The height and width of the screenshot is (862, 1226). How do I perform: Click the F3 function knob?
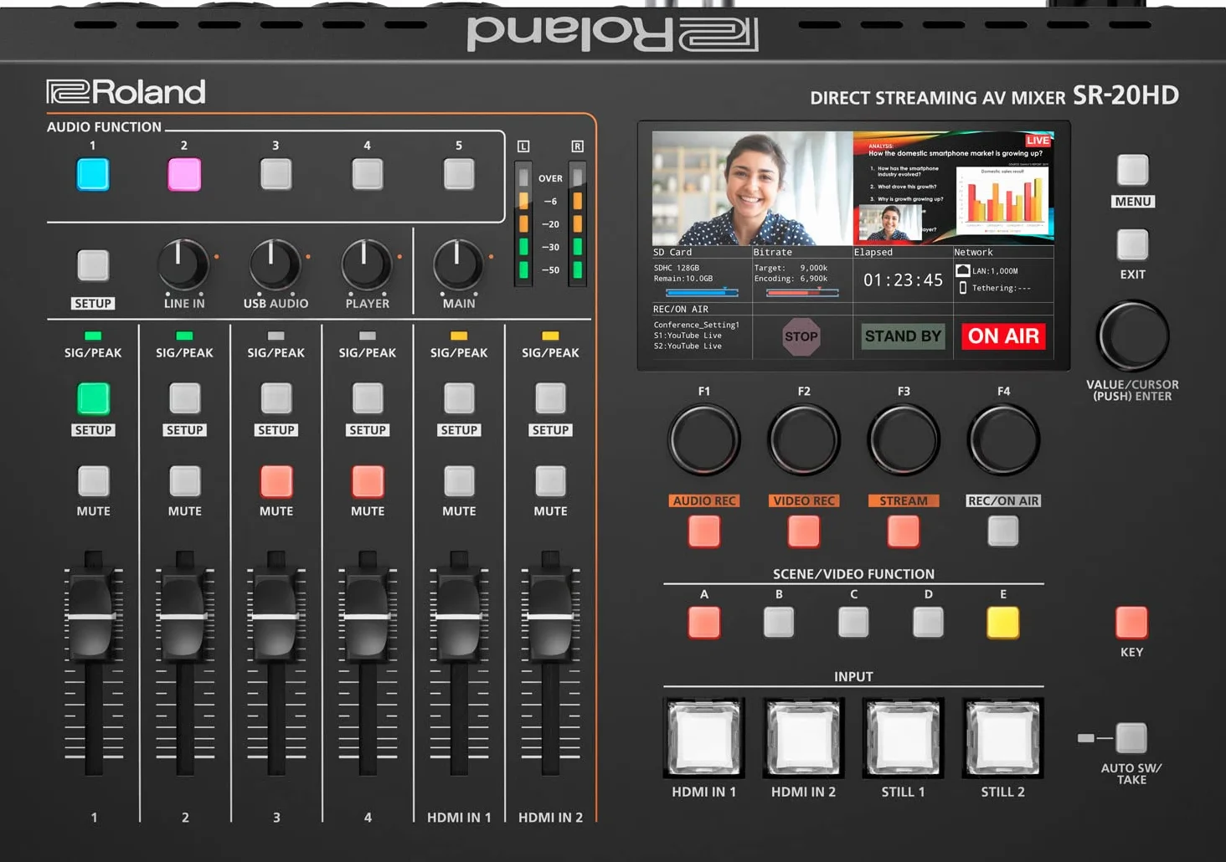pyautogui.click(x=904, y=439)
